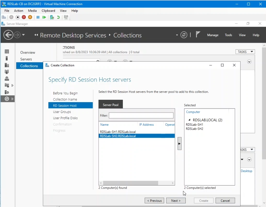Open IIS icon in sidebar
This screenshot has width=266, height=207.
(x=7, y=92)
